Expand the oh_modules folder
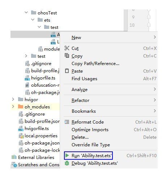 click(x=13, y=107)
